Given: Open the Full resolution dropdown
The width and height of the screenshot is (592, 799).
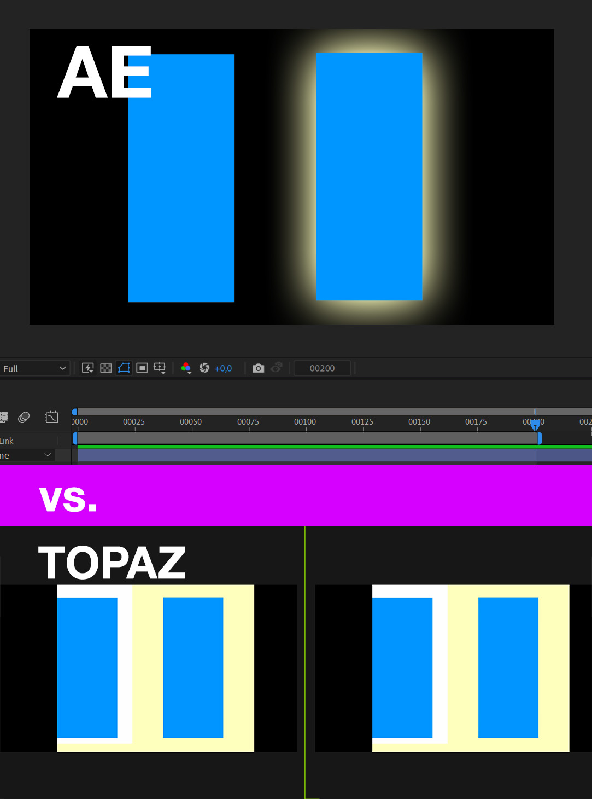Looking at the screenshot, I should [x=34, y=368].
